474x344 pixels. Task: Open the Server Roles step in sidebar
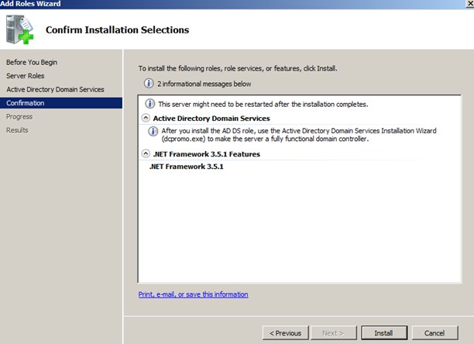26,76
